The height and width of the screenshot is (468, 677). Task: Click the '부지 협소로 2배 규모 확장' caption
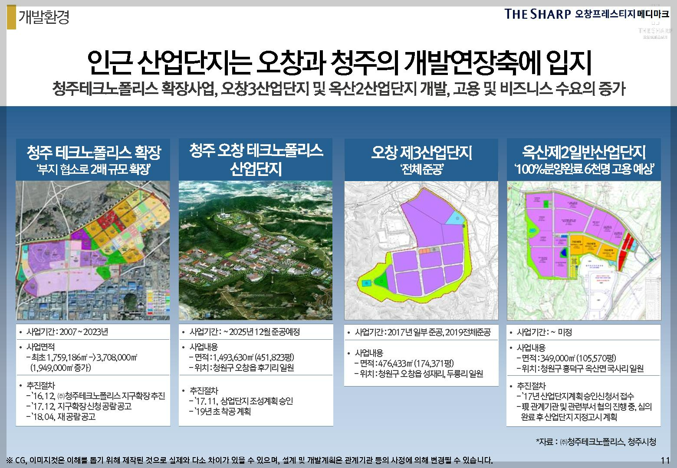tap(93, 169)
